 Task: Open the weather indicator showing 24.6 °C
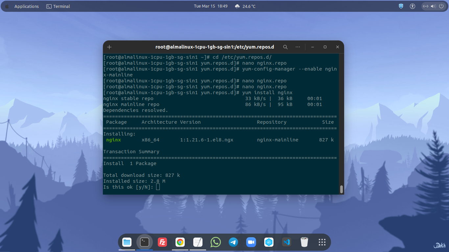[245, 6]
